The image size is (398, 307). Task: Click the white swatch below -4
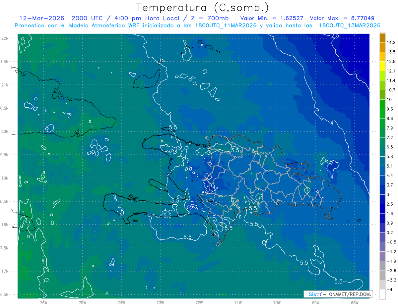382,294
